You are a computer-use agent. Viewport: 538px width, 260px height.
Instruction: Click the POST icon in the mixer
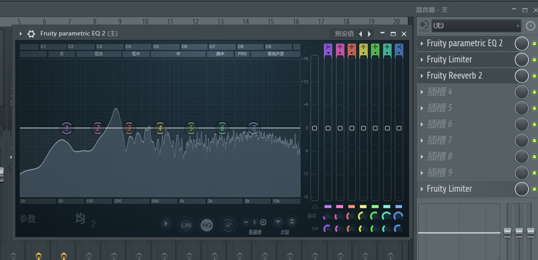pos(424,26)
